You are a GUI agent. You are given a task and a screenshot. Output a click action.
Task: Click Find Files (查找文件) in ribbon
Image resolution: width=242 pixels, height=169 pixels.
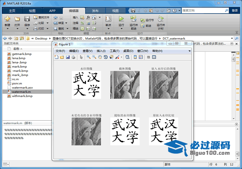click(x=41, y=18)
